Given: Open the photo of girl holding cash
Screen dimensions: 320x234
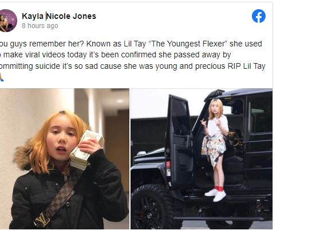Looking at the screenshot, I should (x=65, y=159).
